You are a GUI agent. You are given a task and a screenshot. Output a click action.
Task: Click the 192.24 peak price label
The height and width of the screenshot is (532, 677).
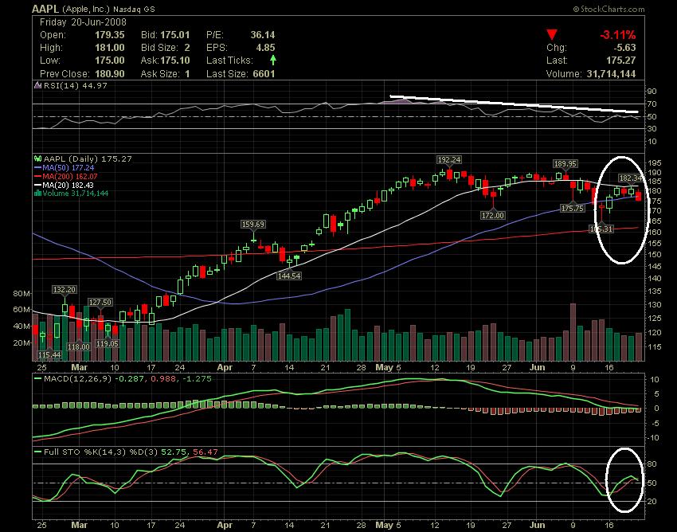point(449,160)
